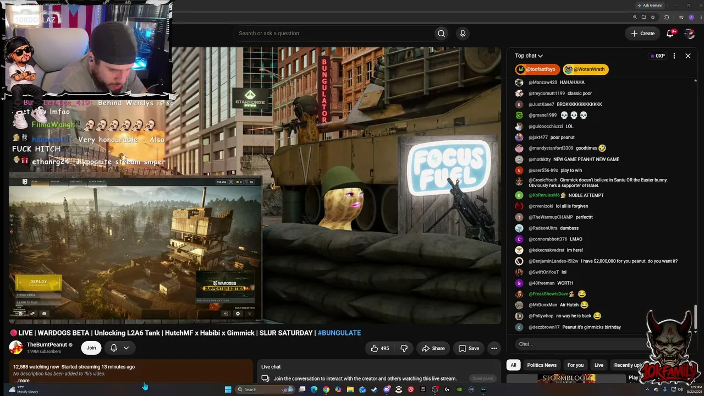This screenshot has width=704, height=396.
Task: Click the '12,588 watching now' text
Action: 36,367
